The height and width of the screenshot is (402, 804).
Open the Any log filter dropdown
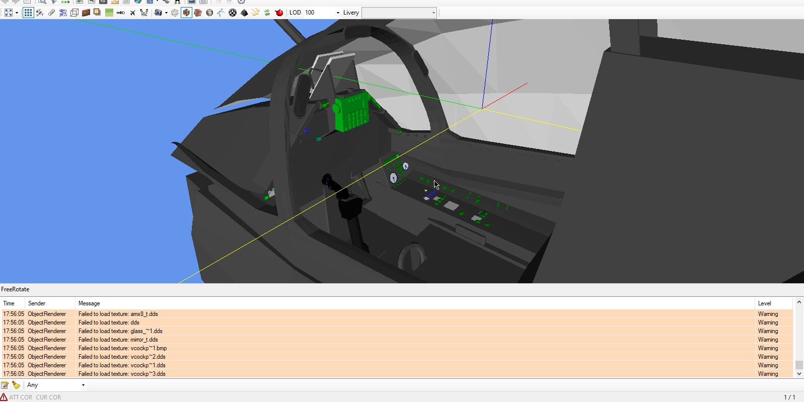coord(83,385)
